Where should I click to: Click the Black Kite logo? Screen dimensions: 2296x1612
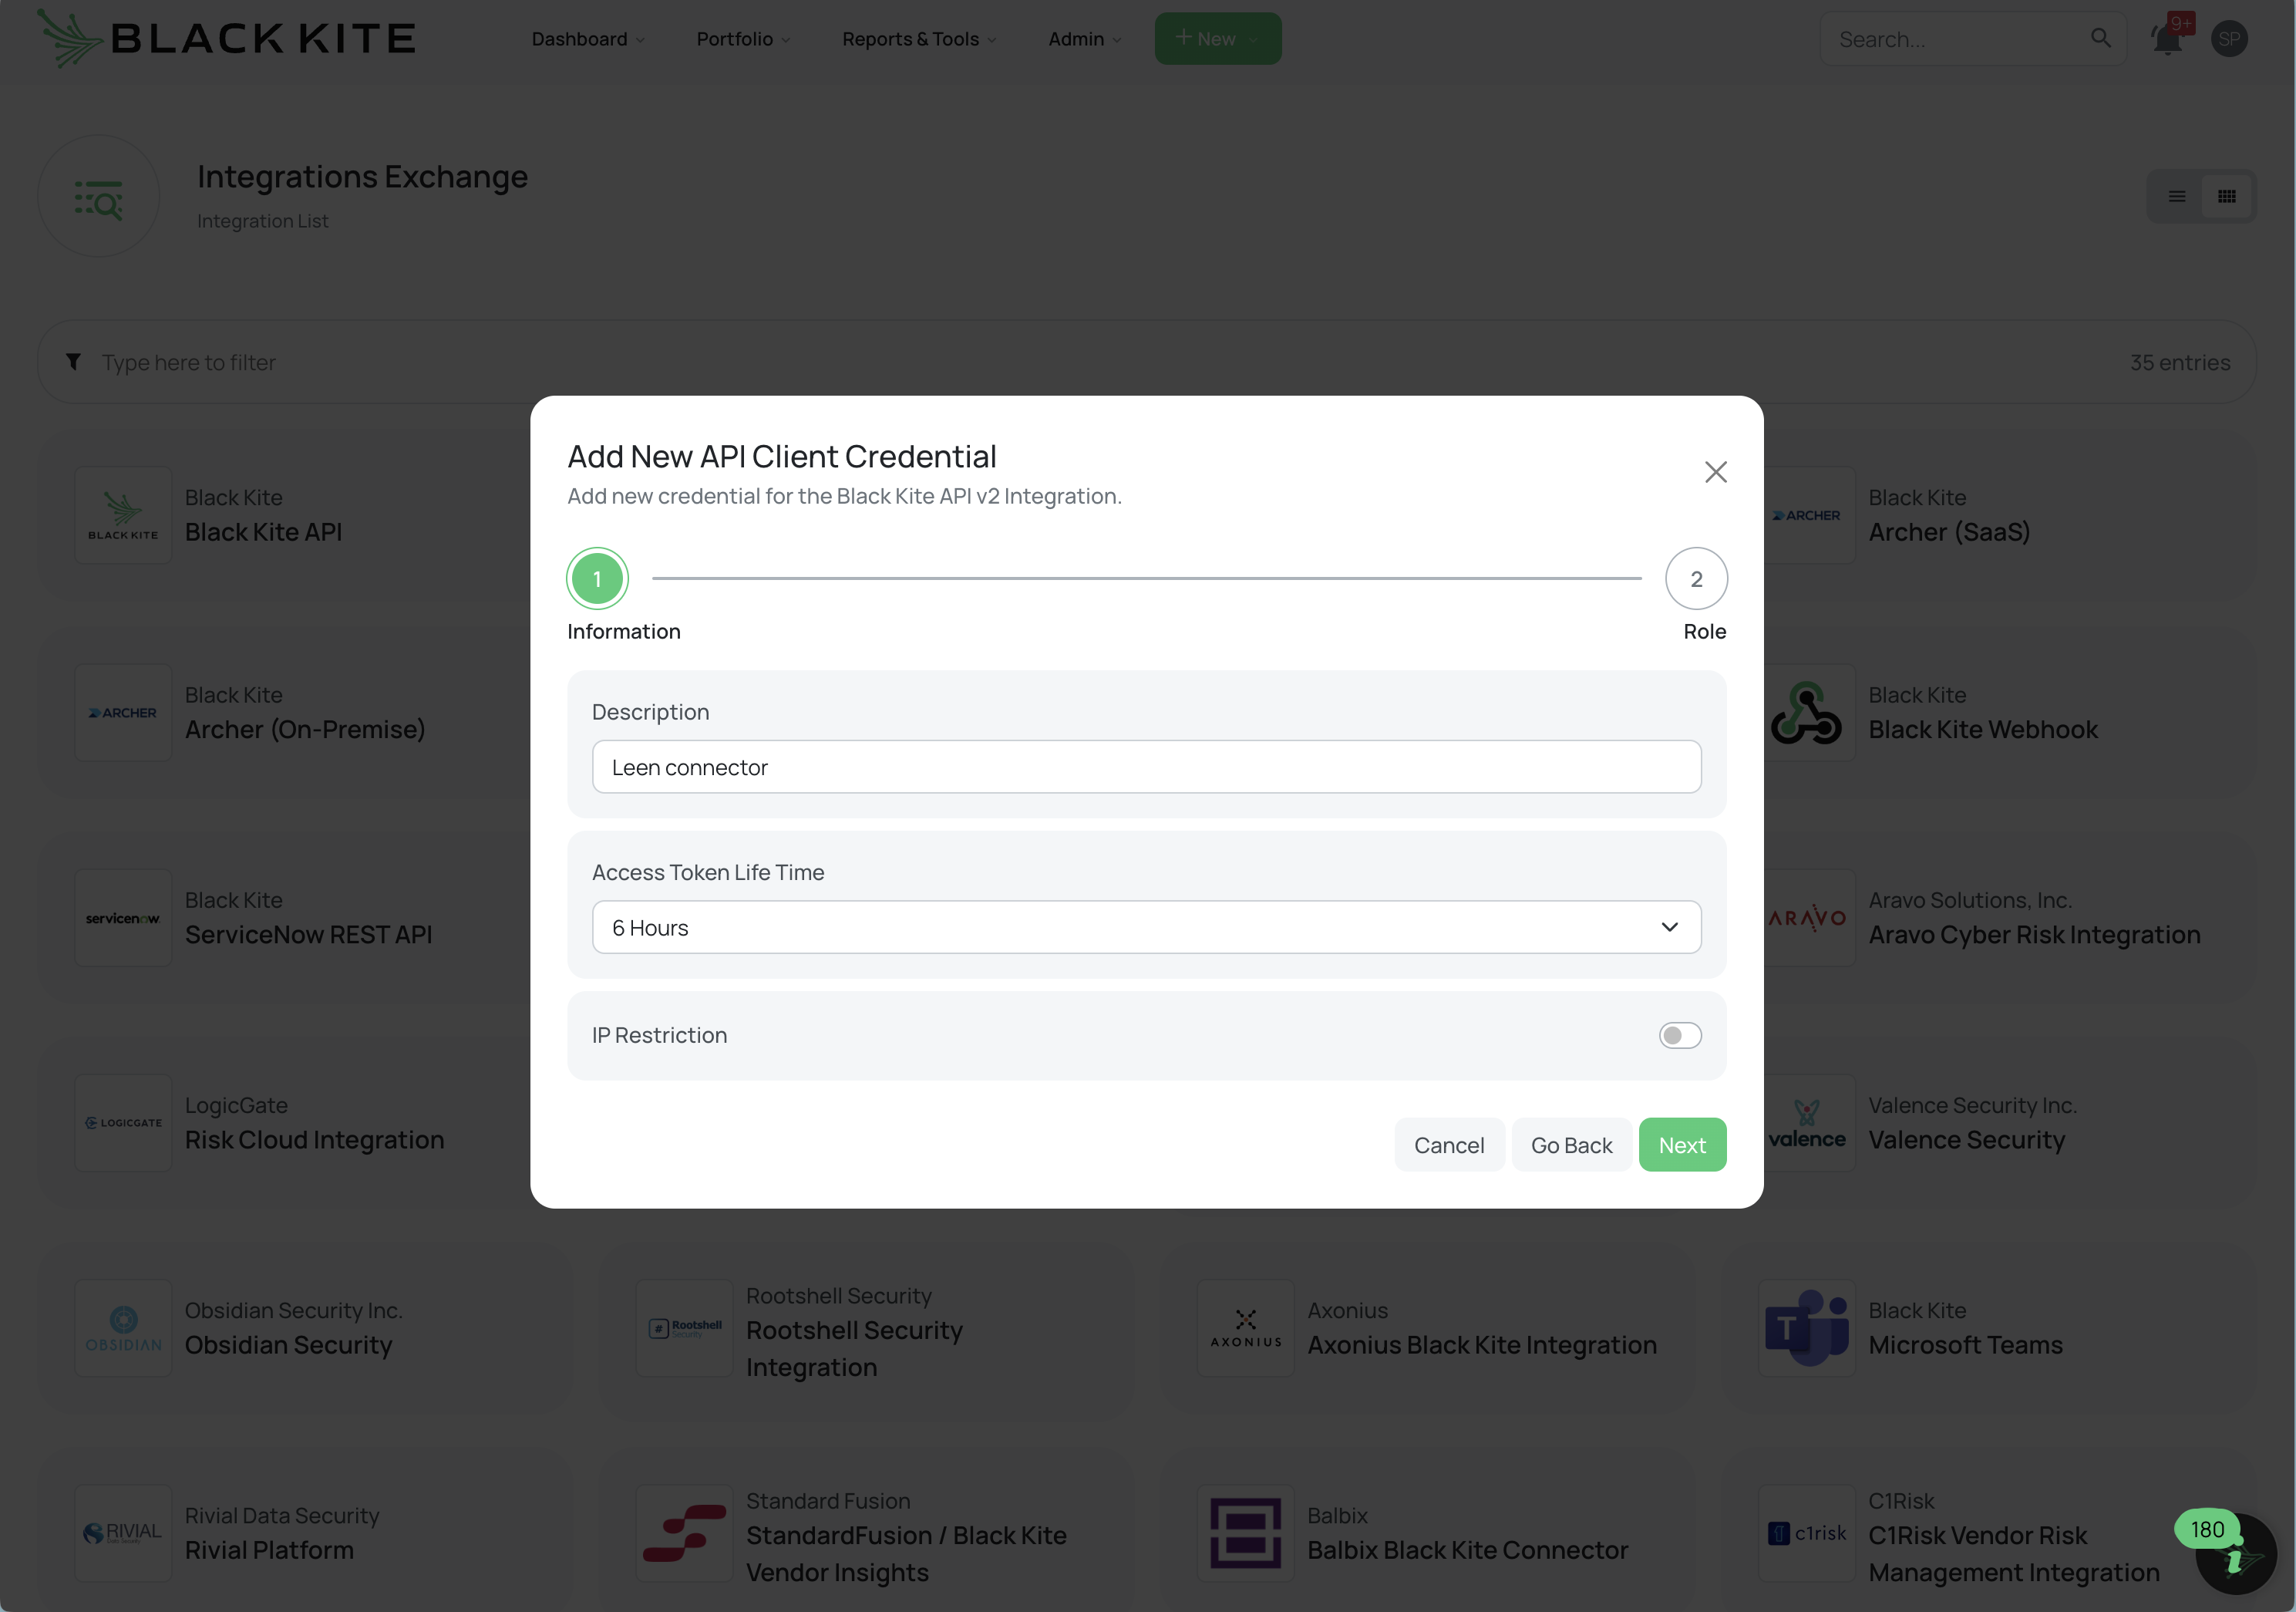[x=226, y=38]
